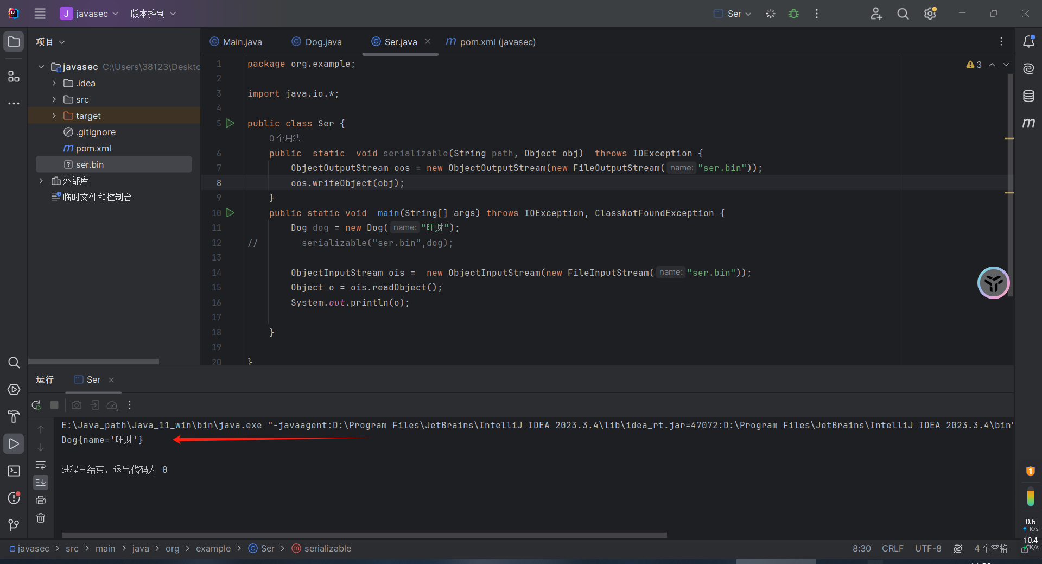Open the Database tool window icon
Viewport: 1042px width, 564px height.
[1028, 96]
